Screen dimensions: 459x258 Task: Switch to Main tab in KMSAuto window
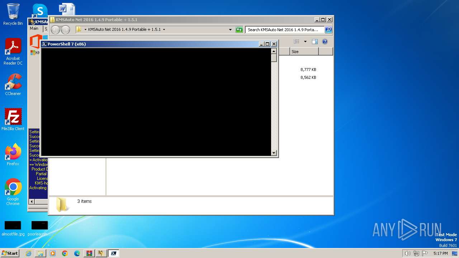click(34, 28)
